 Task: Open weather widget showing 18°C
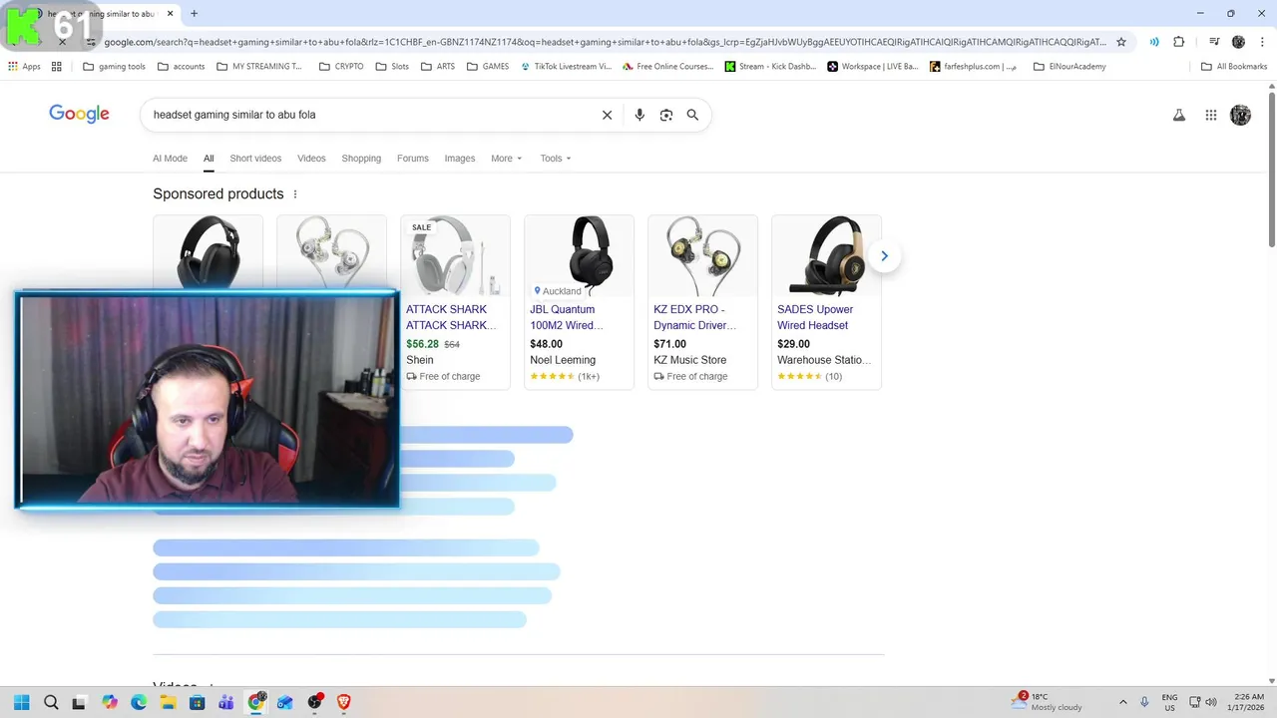[1047, 702]
